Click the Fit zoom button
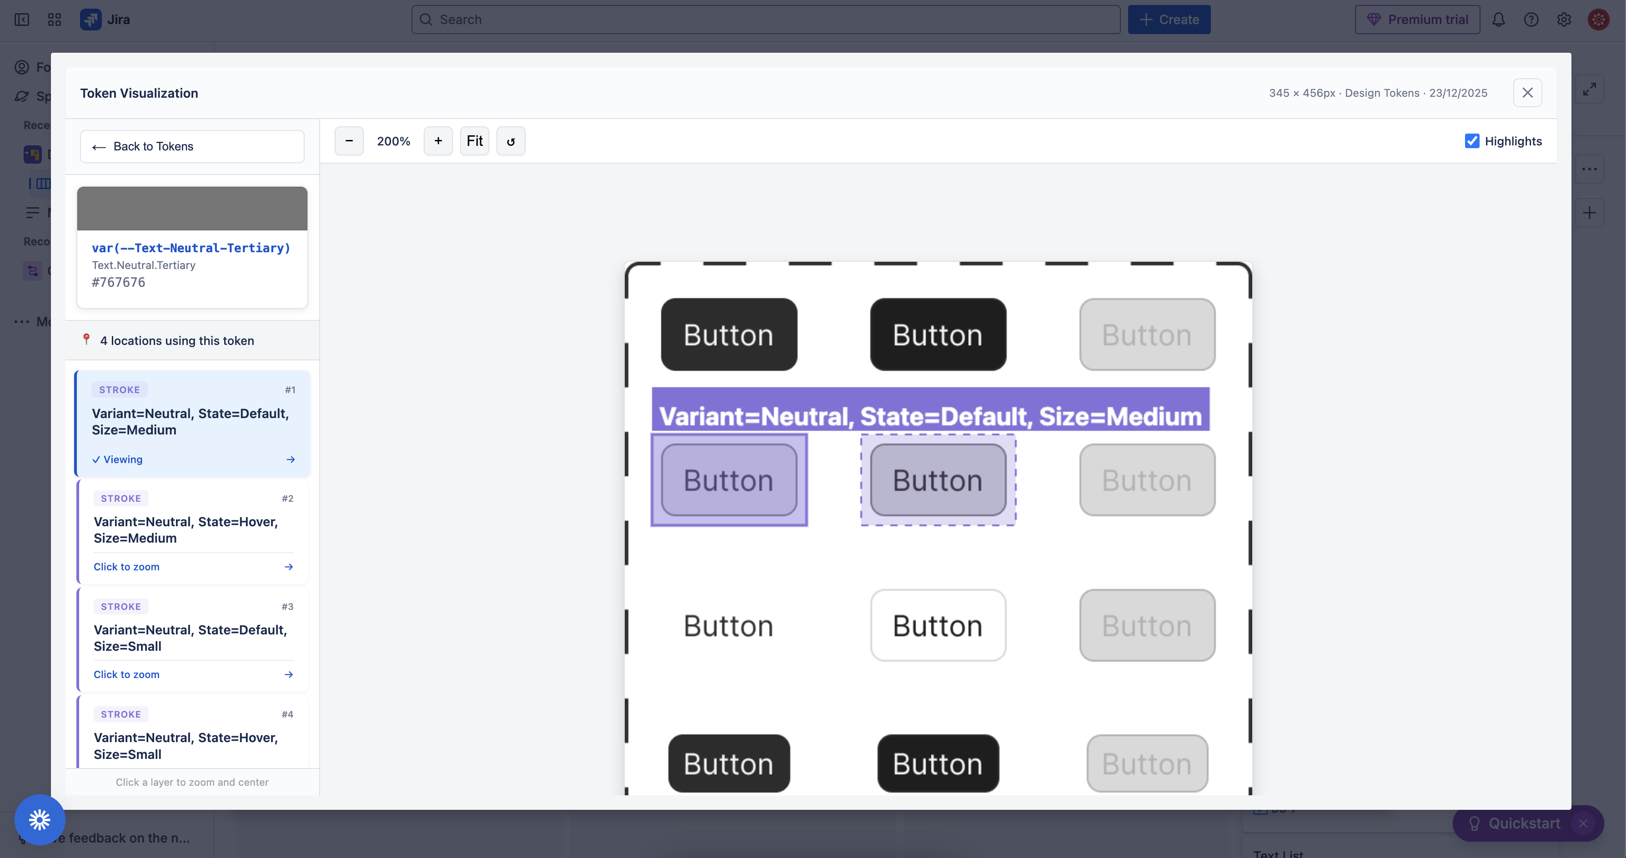The height and width of the screenshot is (858, 1626). click(474, 141)
